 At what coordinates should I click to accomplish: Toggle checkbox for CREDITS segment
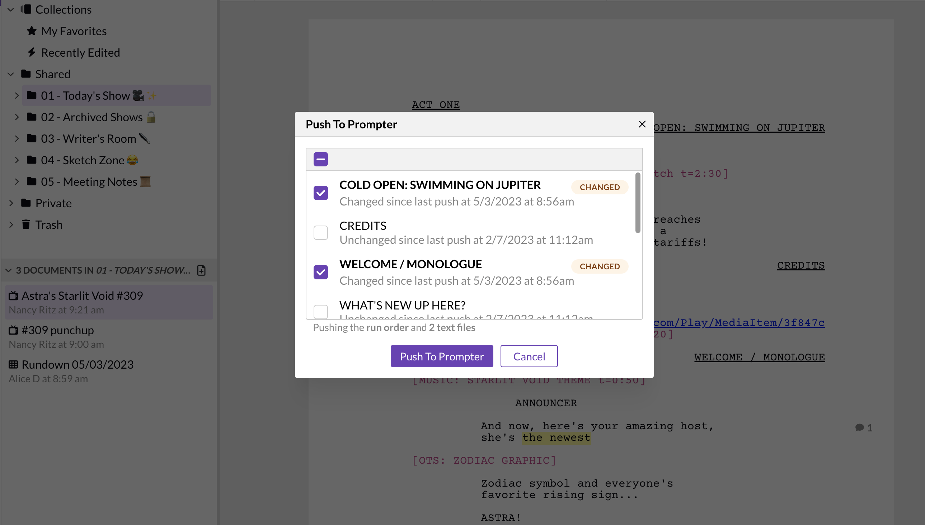click(x=321, y=232)
